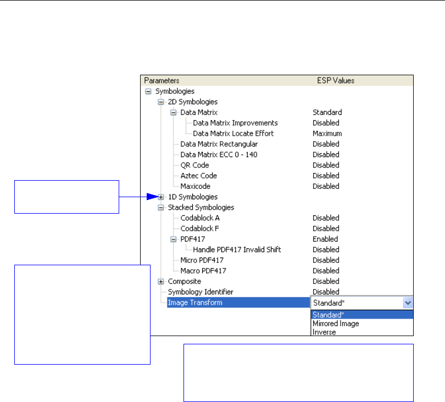Click the ESP Values column header
This screenshot has width=445, height=402.
pos(336,81)
